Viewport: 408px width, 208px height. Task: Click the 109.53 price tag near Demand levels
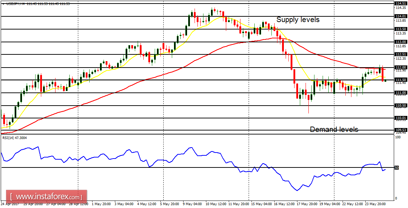401,129
